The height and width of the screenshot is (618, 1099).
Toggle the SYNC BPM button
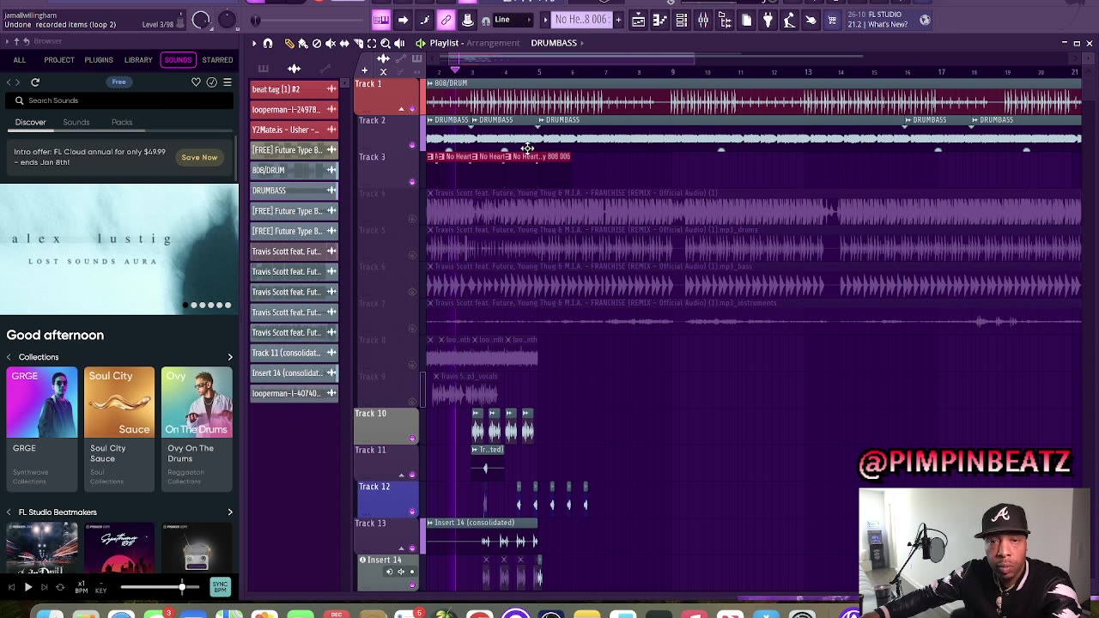pyautogui.click(x=221, y=587)
